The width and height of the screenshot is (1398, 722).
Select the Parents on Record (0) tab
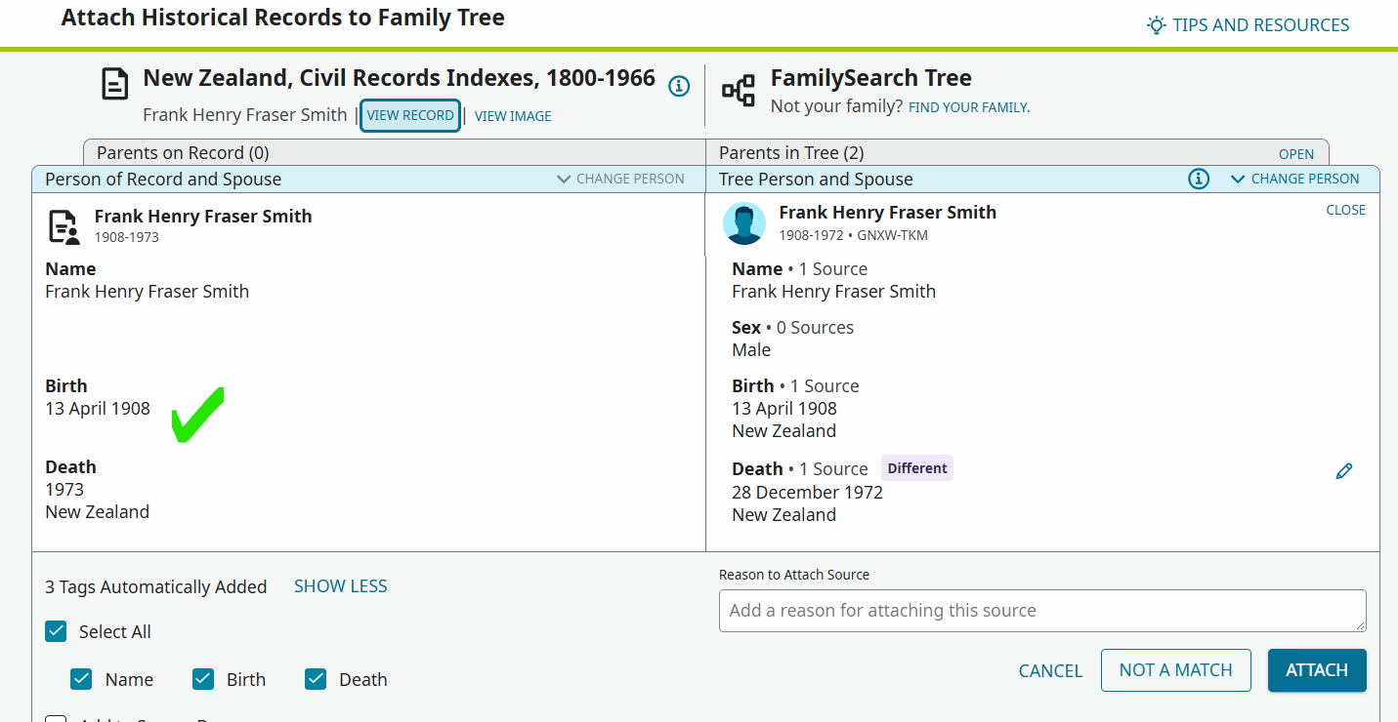(x=394, y=153)
